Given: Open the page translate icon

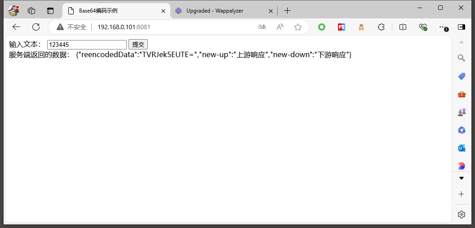Looking at the screenshot, I should [x=262, y=27].
